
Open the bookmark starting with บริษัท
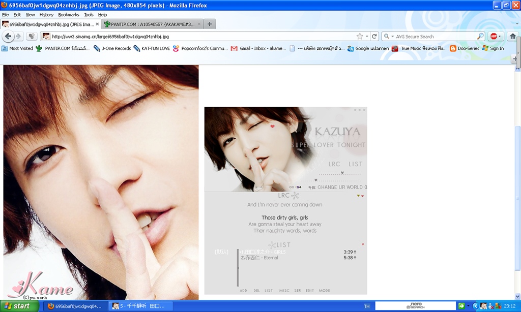(x=316, y=48)
